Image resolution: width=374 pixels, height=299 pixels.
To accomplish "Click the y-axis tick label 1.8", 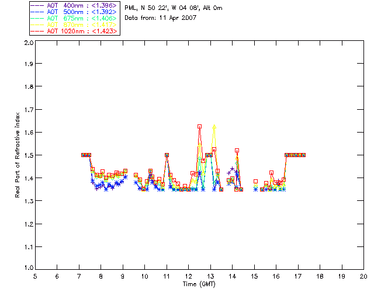I will pyautogui.click(x=29, y=86).
